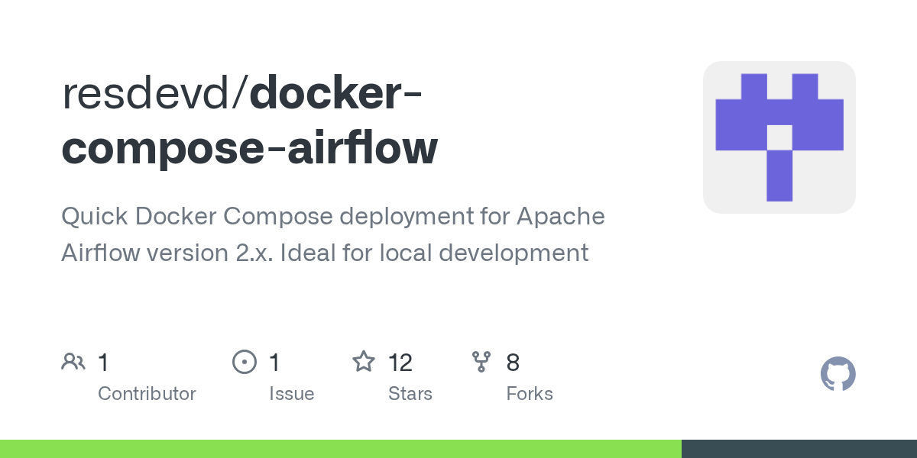Click the Forks label text
This screenshot has width=917, height=458.
(x=530, y=394)
